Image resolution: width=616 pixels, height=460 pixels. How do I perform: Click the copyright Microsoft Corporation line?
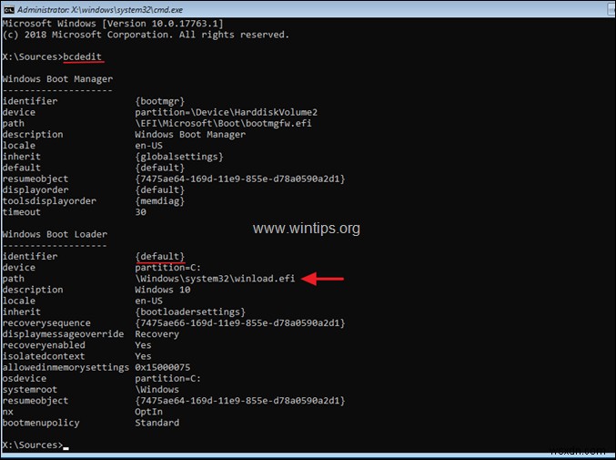coord(146,35)
